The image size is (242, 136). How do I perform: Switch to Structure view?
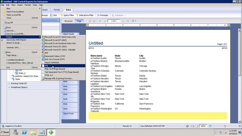click(68, 21)
